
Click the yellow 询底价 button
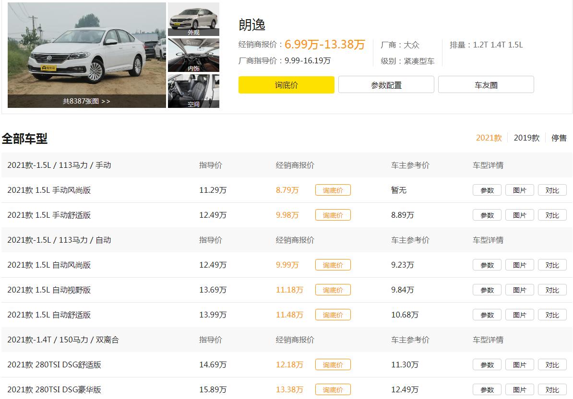286,85
